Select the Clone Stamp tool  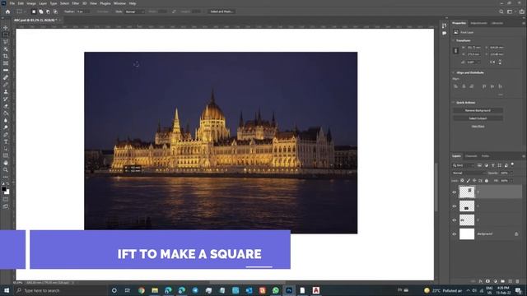click(6, 91)
